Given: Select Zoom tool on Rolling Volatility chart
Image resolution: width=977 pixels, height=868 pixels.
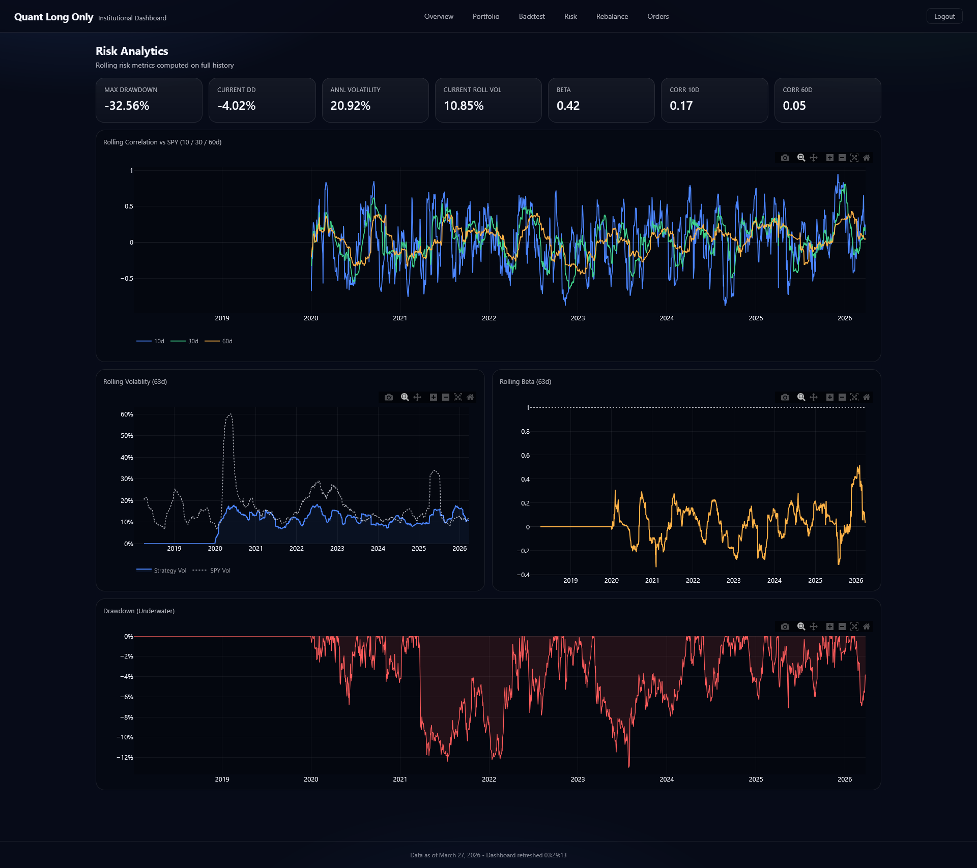Looking at the screenshot, I should (405, 397).
